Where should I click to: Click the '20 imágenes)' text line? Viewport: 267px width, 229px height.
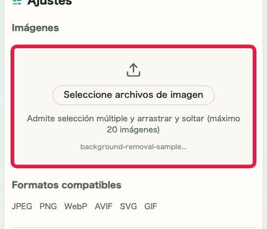[x=133, y=130]
